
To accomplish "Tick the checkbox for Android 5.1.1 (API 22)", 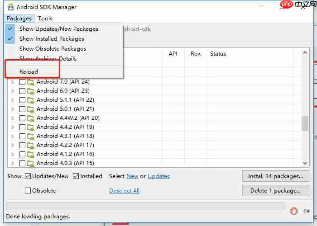I will click(x=22, y=100).
